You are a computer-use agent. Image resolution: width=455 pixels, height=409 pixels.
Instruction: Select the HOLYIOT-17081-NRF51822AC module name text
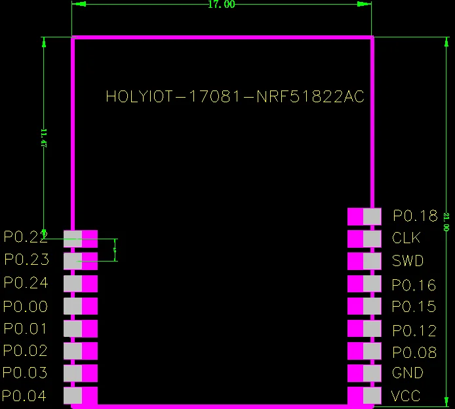tap(235, 96)
